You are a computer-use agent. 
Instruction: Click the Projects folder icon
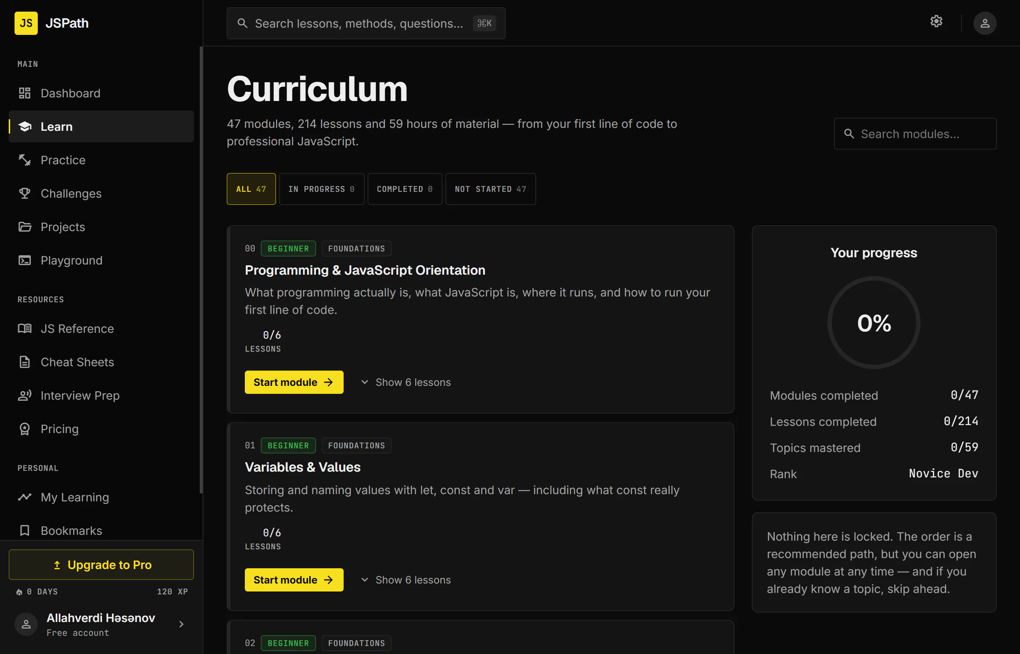tap(25, 227)
